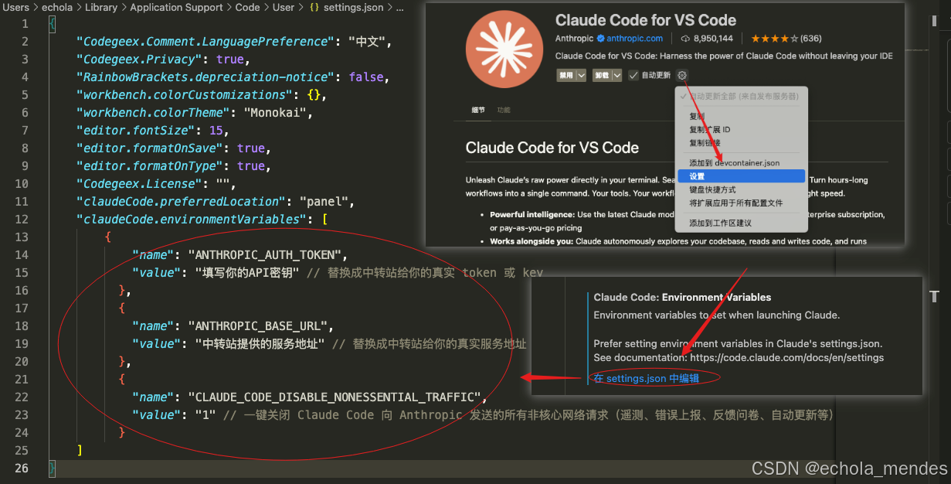Click line number 13 in the gutter

click(x=22, y=237)
